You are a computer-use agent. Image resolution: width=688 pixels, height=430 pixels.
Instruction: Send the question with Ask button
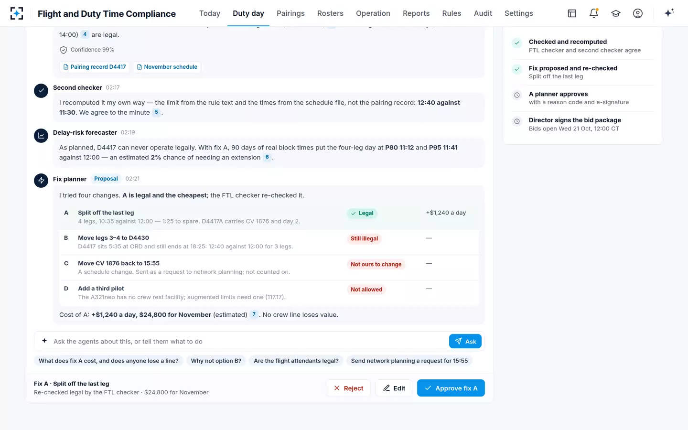[465, 341]
